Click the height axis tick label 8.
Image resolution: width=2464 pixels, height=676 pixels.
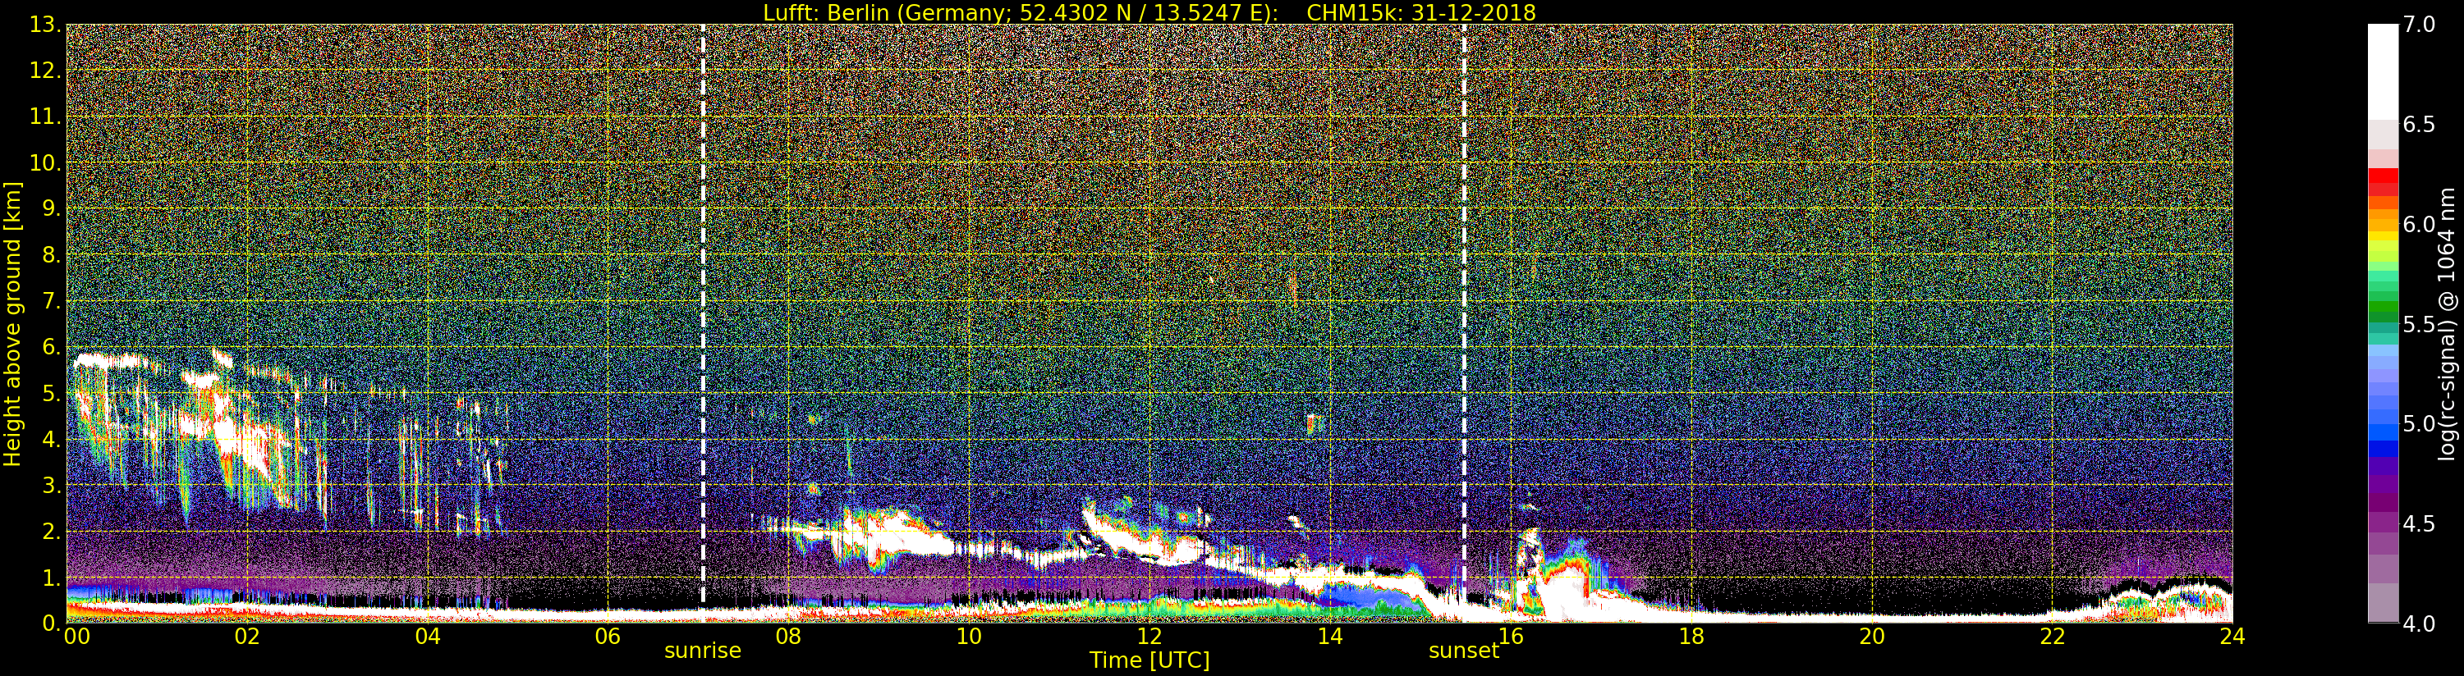coord(52,255)
